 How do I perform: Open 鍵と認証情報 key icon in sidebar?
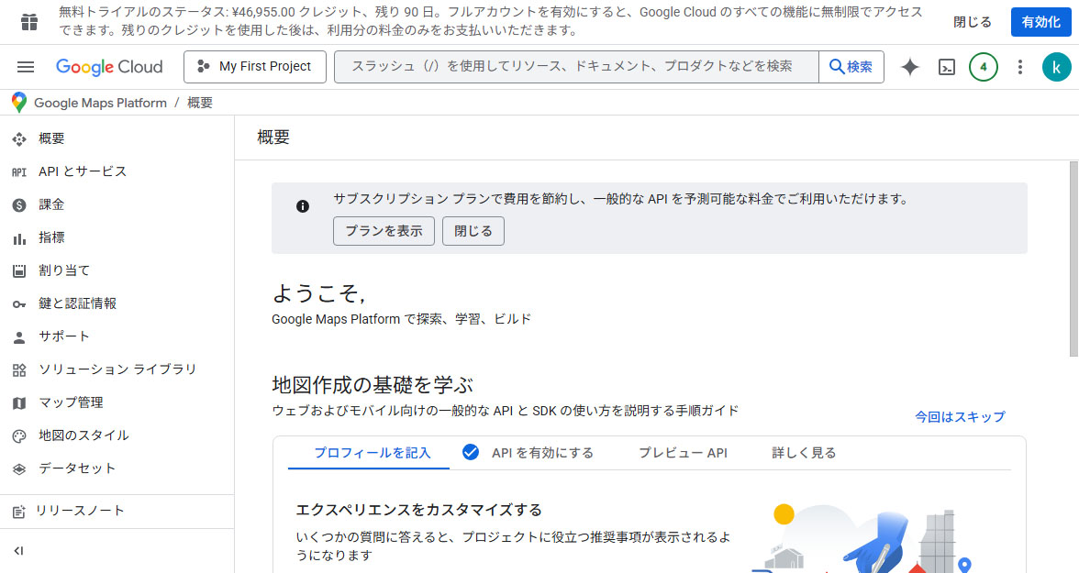pos(19,303)
